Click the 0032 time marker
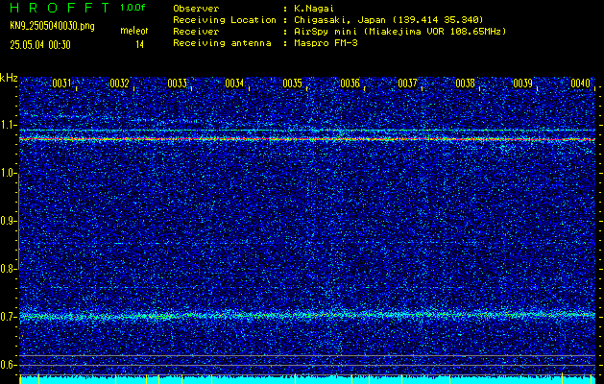The width and height of the screenshot is (604, 384). pyautogui.click(x=119, y=84)
